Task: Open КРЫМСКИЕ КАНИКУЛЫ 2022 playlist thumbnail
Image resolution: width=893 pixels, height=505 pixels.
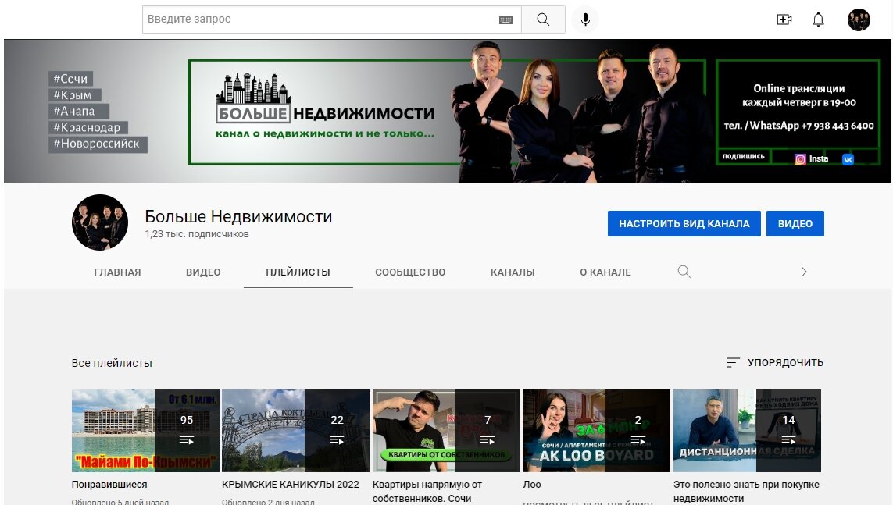Action: 295,431
